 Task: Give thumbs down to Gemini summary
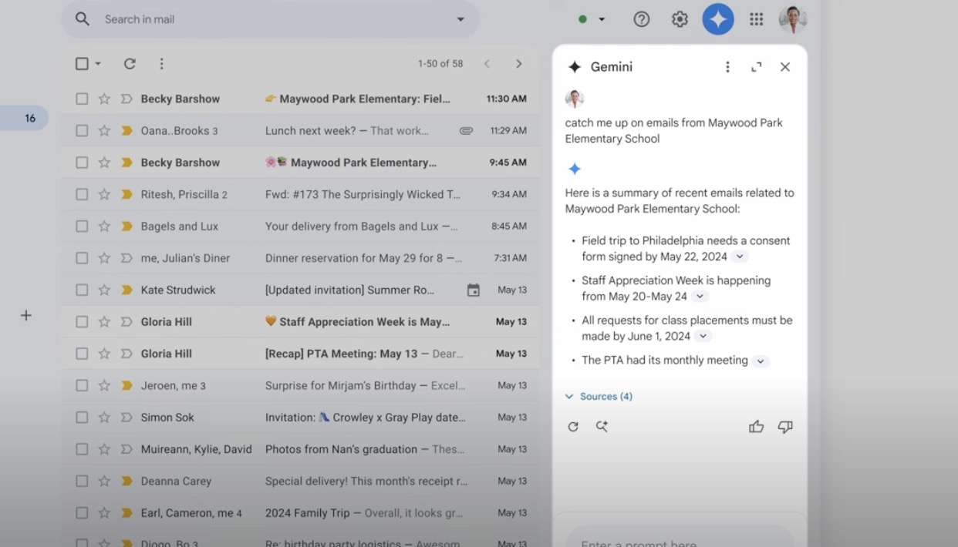tap(785, 427)
